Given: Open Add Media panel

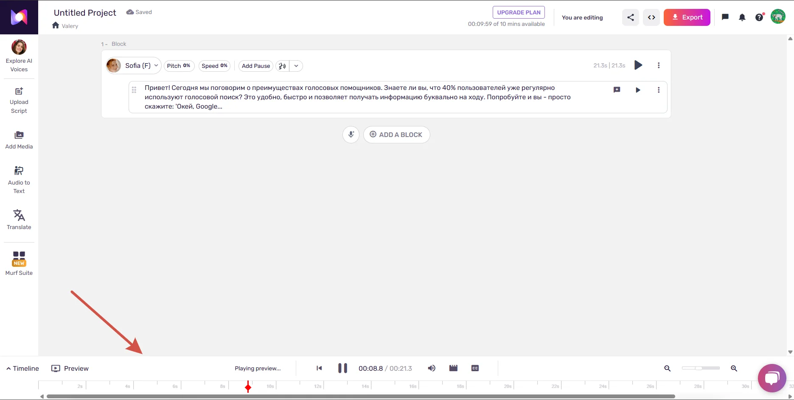Looking at the screenshot, I should click(19, 140).
